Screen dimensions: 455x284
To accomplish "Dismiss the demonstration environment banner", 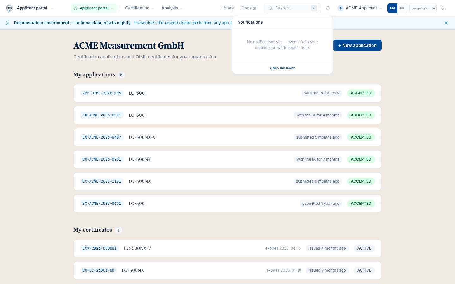I will coord(446,23).
